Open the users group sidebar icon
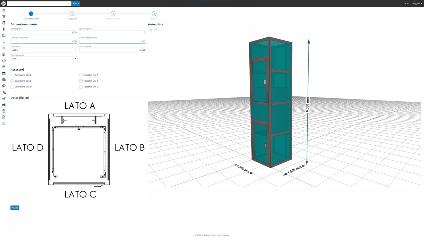424x238 pixels. pos(4,79)
